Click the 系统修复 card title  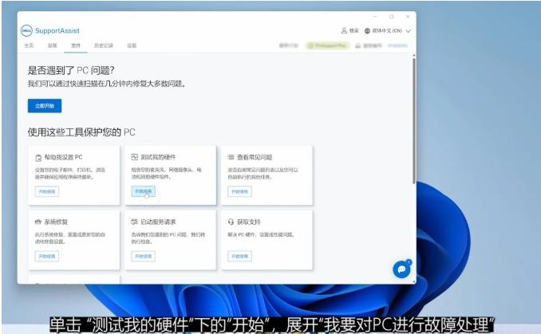[x=56, y=222]
